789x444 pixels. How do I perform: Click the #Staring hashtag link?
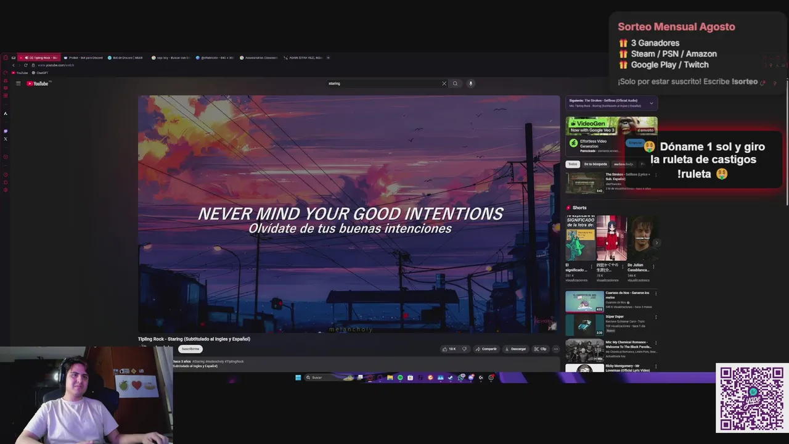tap(198, 361)
